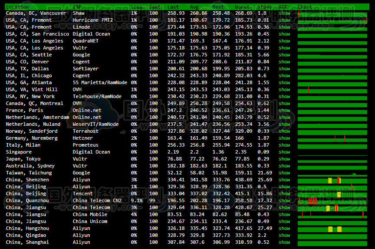Open show link for Milan Prometeus

pyautogui.click(x=284, y=145)
